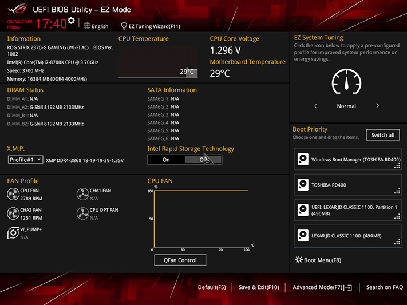Click the Motherboard Temperature 29°C value

point(220,73)
